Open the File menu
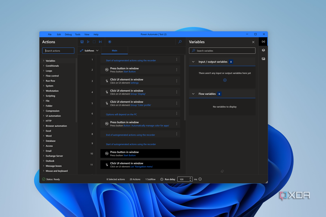The width and height of the screenshot is (326, 217). click(50, 34)
